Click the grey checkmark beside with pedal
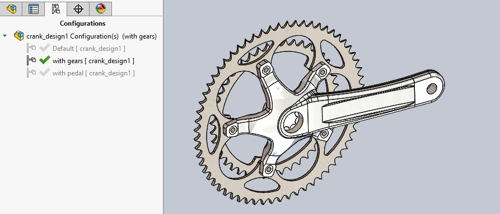 (44, 73)
